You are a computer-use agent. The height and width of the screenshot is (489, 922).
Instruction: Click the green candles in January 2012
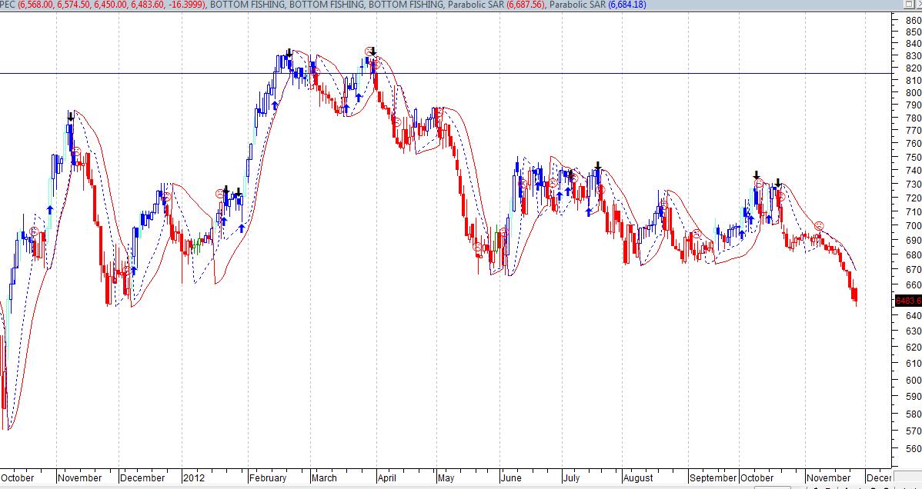click(x=197, y=244)
